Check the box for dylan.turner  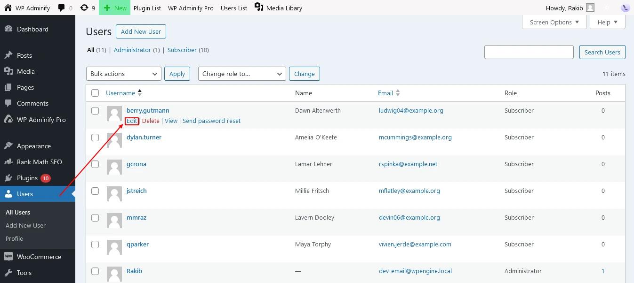95,138
